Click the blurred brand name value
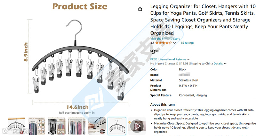Viewport: 256px width, 136px height. (x=184, y=75)
